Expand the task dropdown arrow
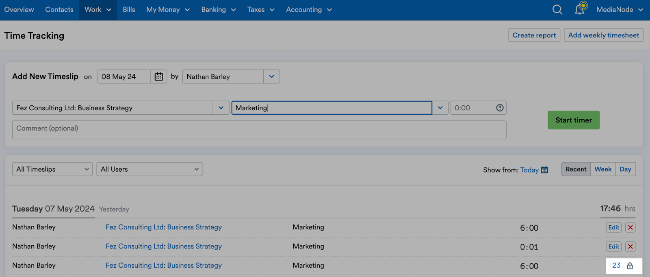Image resolution: width=650 pixels, height=277 pixels. [x=440, y=108]
